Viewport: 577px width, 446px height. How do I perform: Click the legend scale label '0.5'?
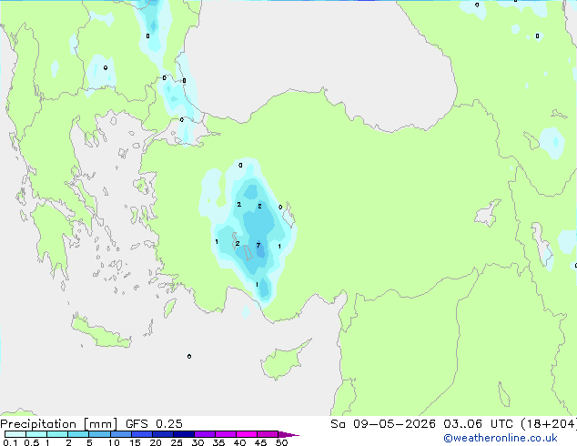pos(32,442)
